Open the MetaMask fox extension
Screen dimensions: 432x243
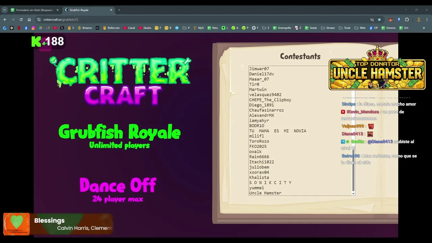coord(390,20)
